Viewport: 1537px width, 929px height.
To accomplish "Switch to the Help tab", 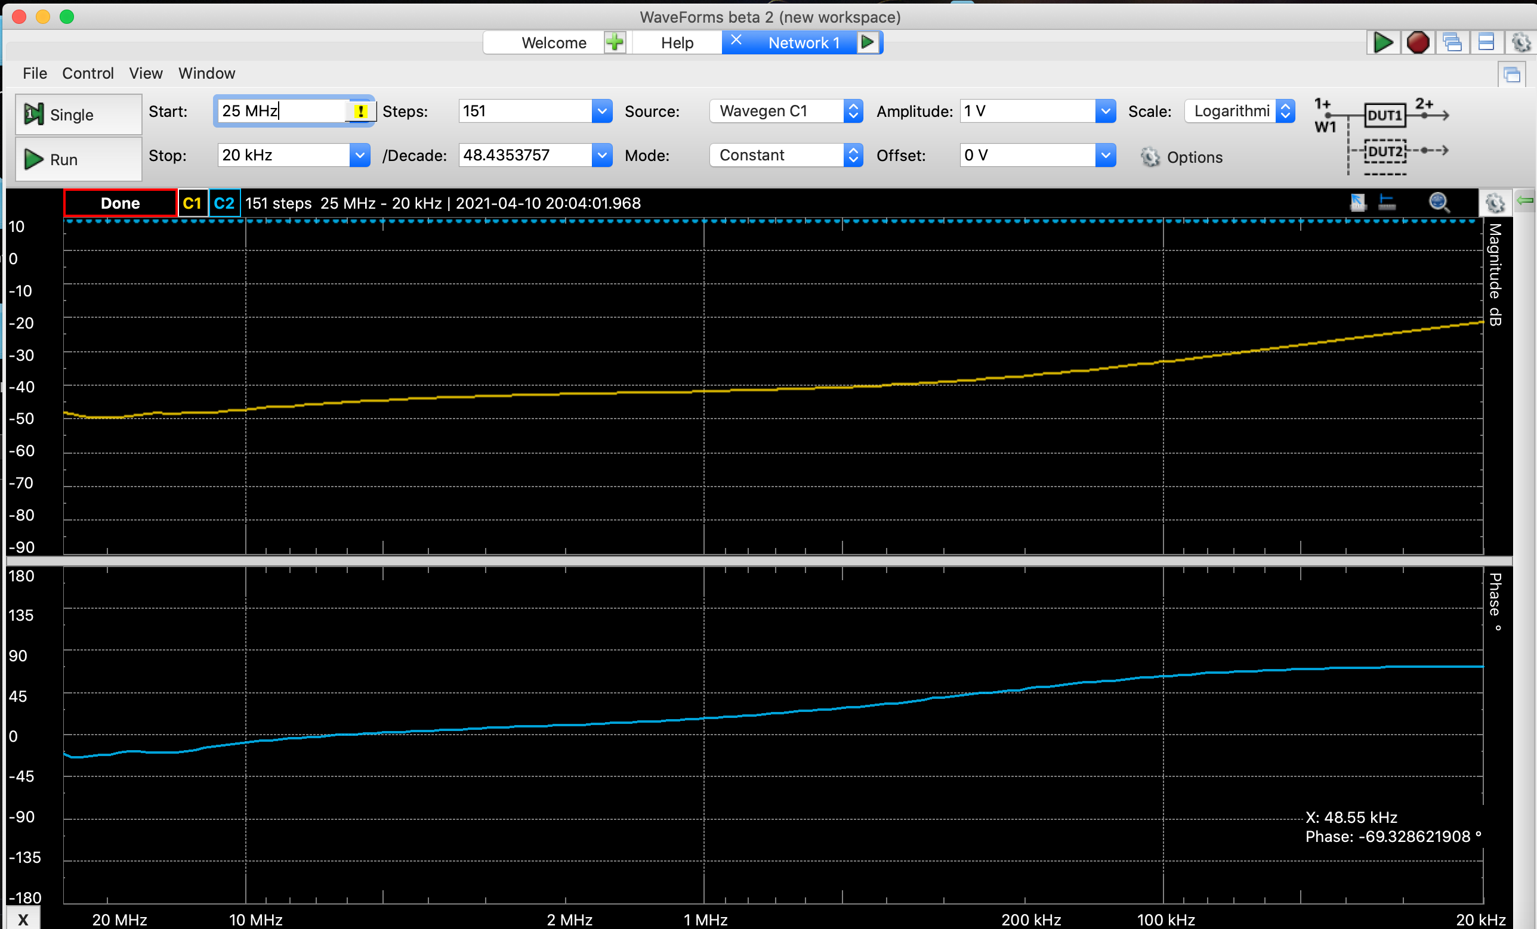I will (677, 42).
